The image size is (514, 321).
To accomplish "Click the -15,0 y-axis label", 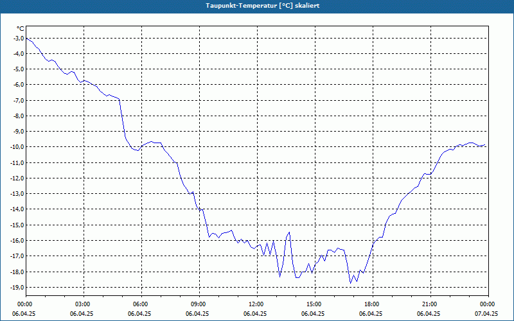I will pos(17,225).
